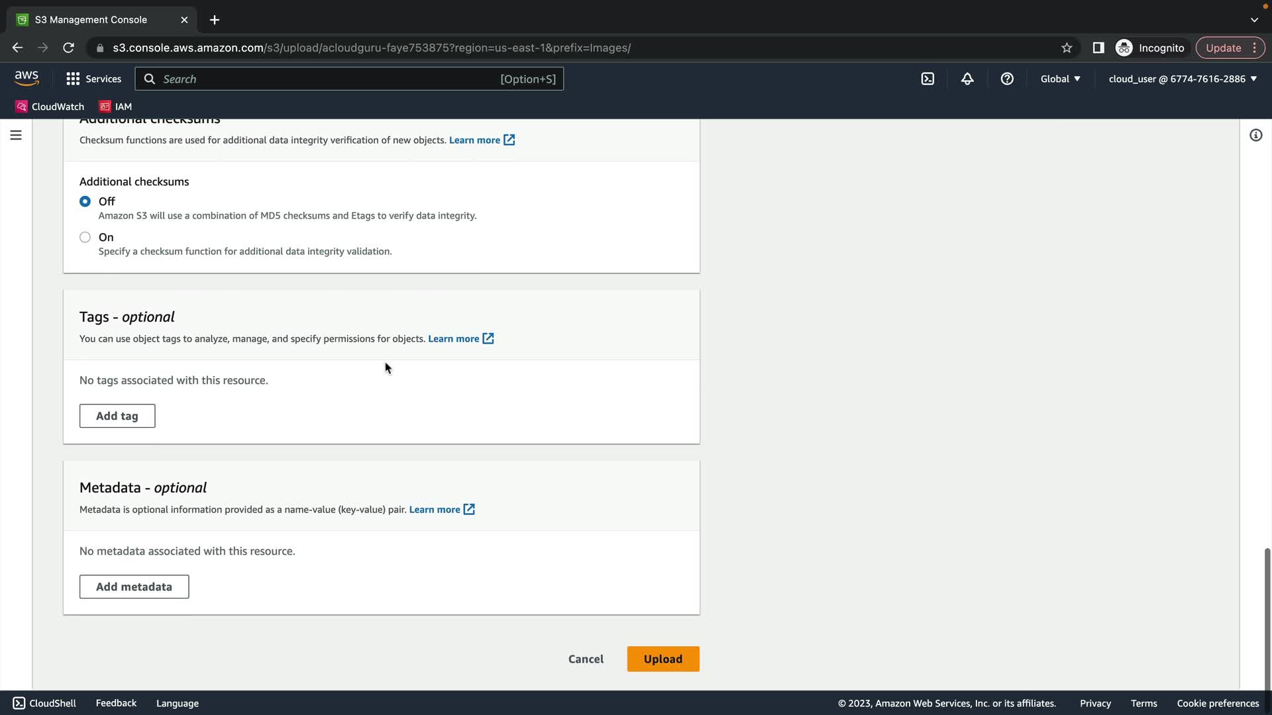This screenshot has width=1272, height=715.
Task: Click the orange Upload button
Action: click(662, 659)
